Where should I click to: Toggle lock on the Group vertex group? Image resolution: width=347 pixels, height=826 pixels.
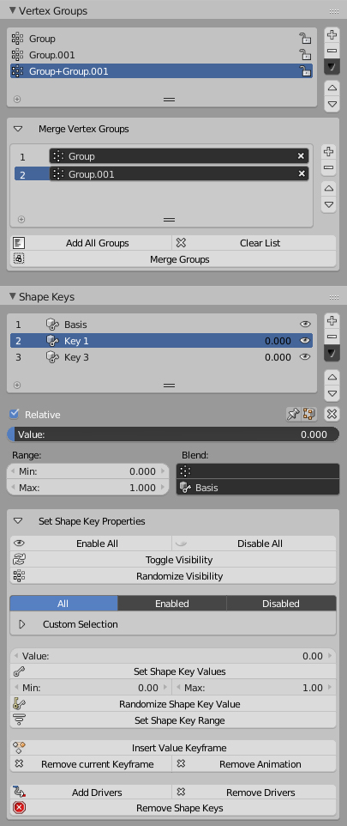pos(305,39)
